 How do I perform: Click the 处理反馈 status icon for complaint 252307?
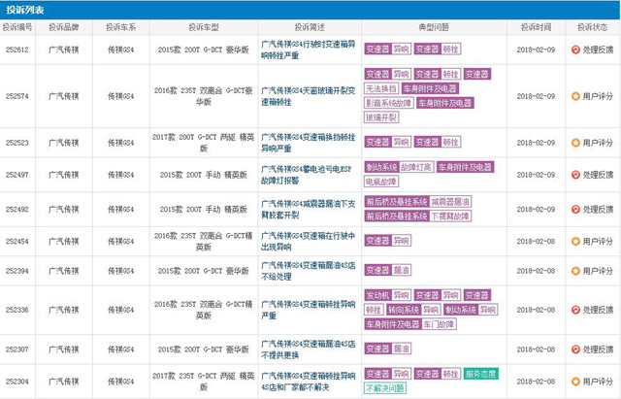point(575,349)
